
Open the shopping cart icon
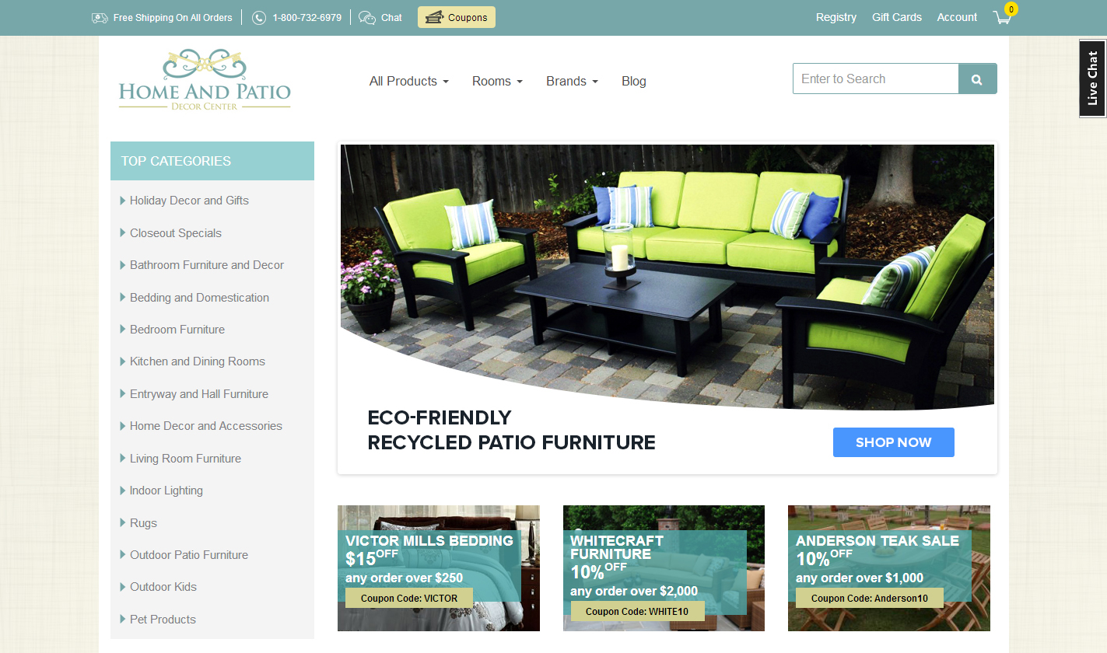[1003, 17]
